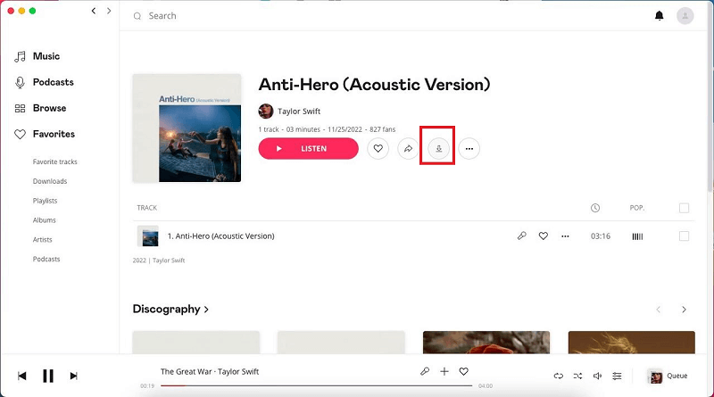The width and height of the screenshot is (714, 397).
Task: Open Podcasts in the sidebar
Action: click(x=53, y=82)
